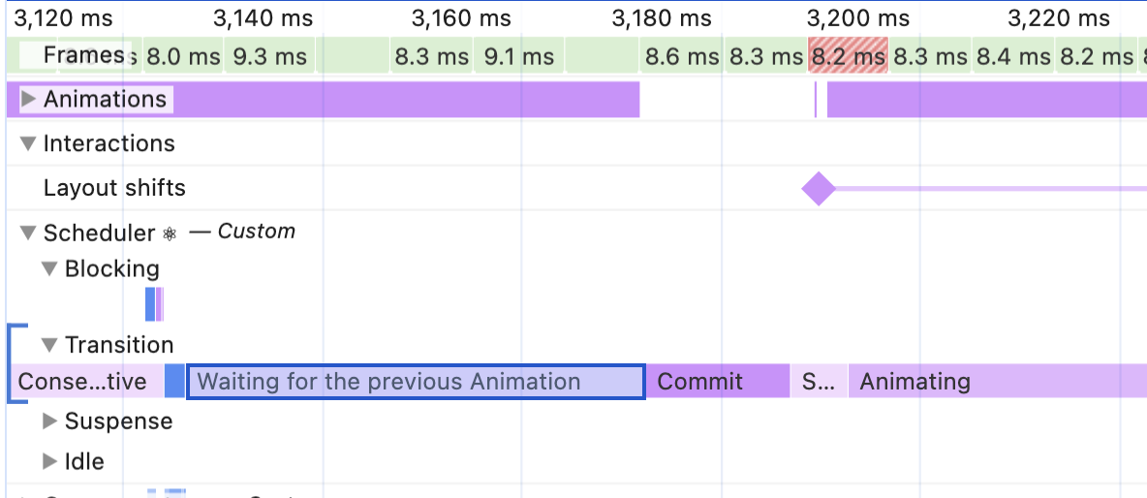Image resolution: width=1147 pixels, height=498 pixels.
Task: Click the React atom icon beside Scheduler
Action: pyautogui.click(x=170, y=233)
